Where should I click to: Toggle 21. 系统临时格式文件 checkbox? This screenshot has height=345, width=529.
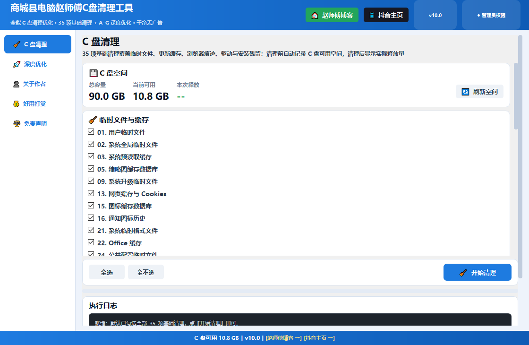point(91,230)
